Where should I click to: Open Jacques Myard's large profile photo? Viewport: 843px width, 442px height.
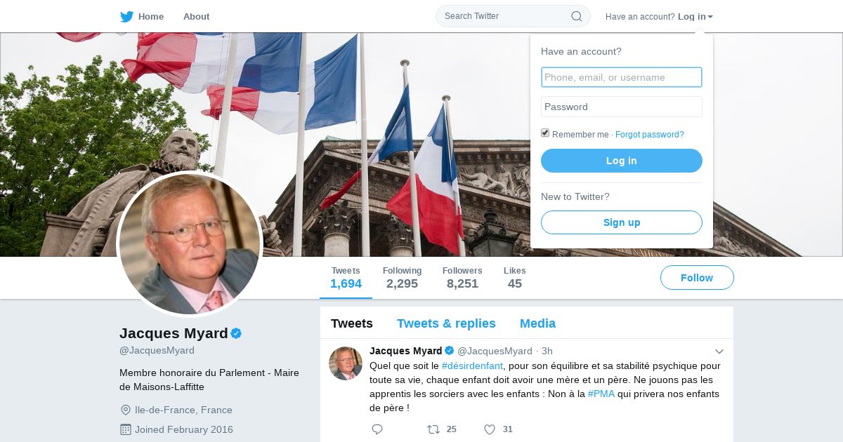190,244
